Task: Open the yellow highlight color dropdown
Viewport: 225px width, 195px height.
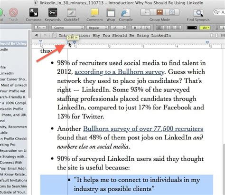Action: point(205,28)
